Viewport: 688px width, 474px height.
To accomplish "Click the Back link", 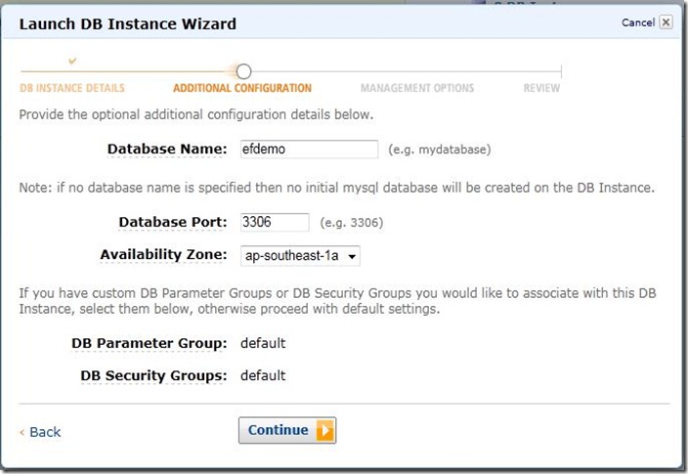I will pos(45,432).
